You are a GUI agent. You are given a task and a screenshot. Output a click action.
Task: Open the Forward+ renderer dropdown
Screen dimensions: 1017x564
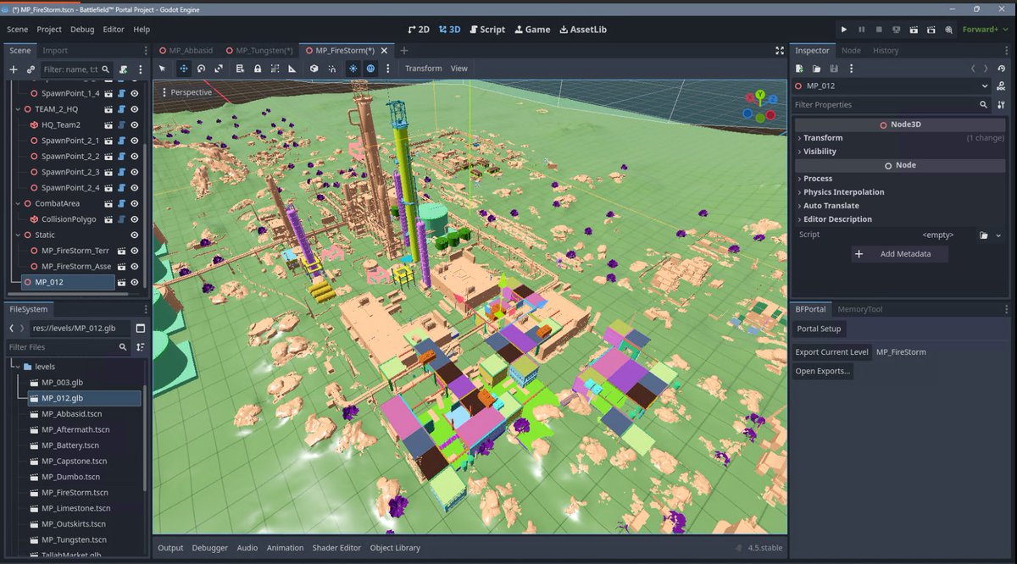pos(986,29)
